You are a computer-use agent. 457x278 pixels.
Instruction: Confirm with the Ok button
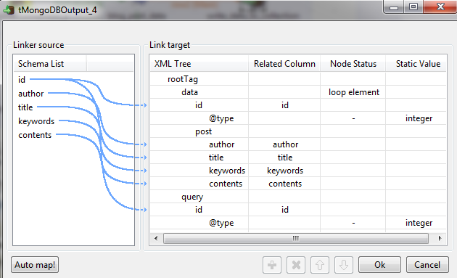coord(379,265)
